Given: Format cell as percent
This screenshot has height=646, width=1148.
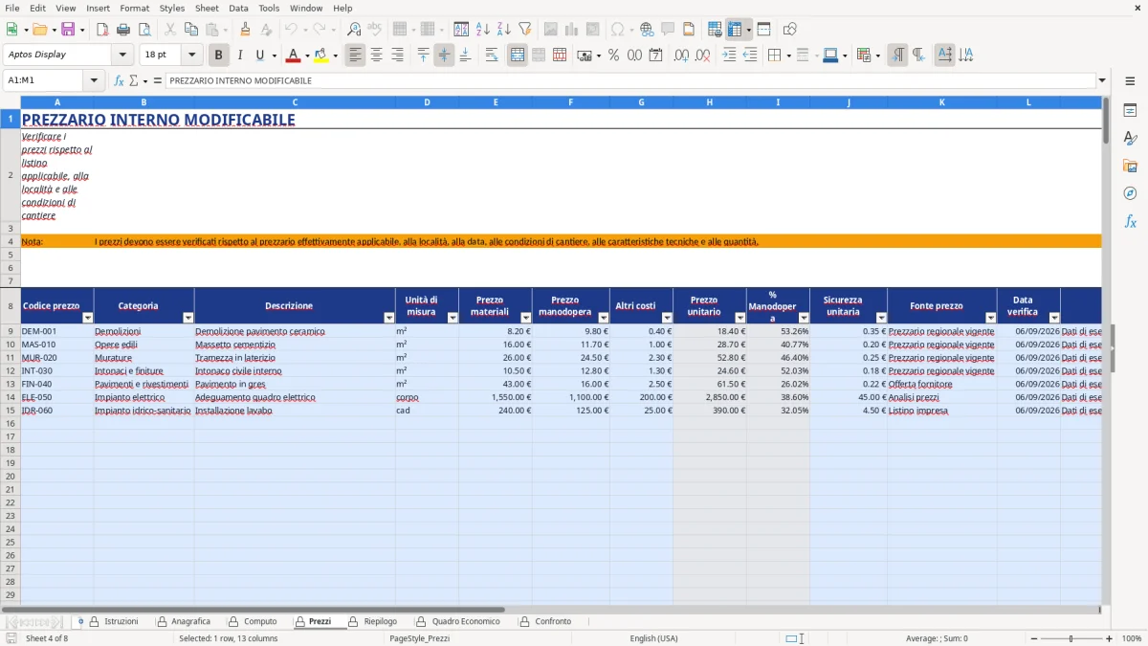Looking at the screenshot, I should (x=613, y=56).
